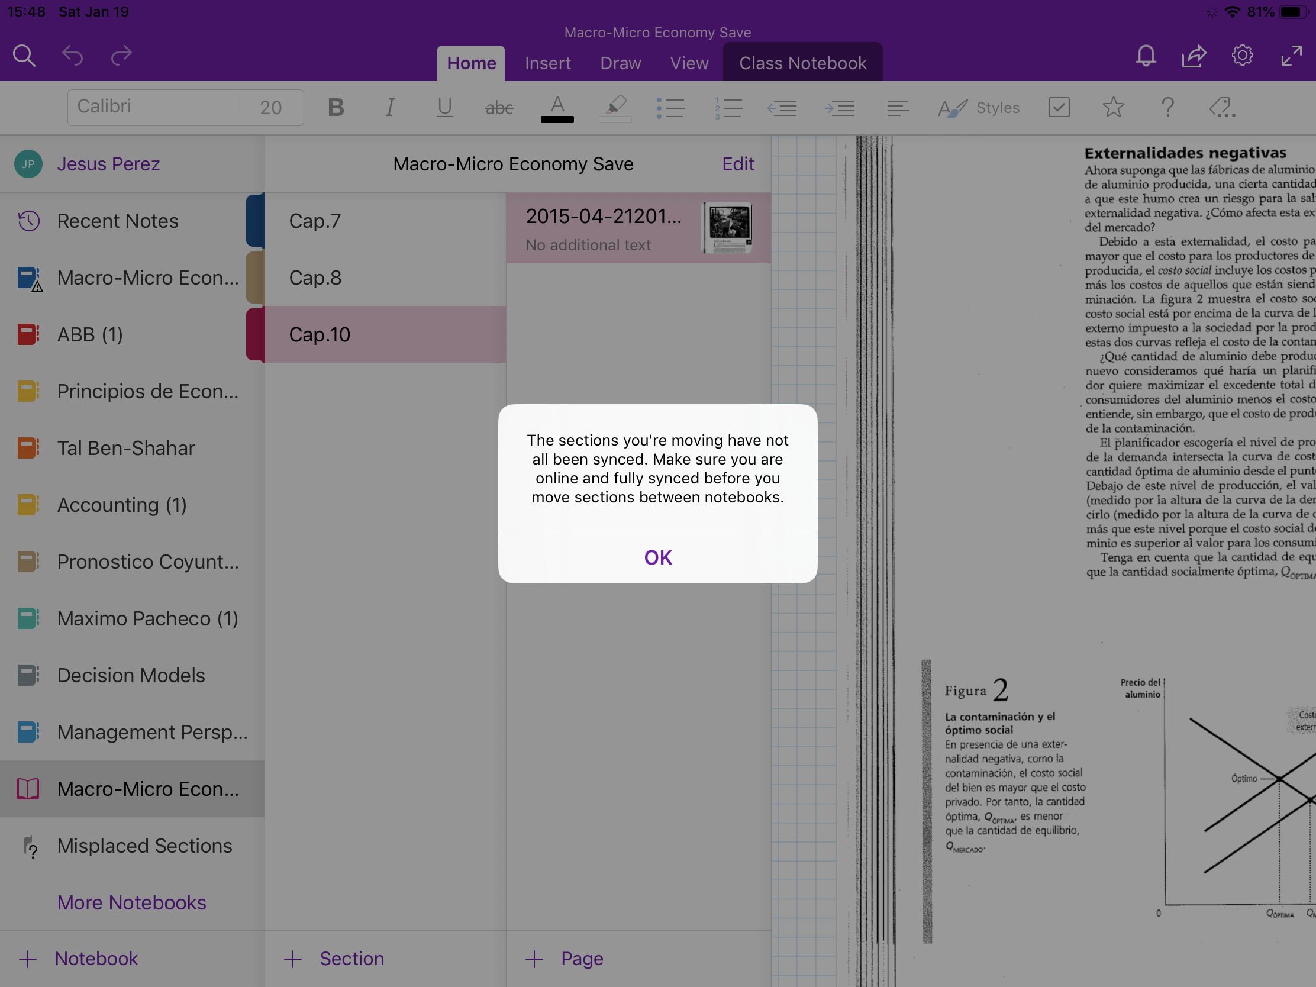Click the share notebook icon
Viewport: 1316px width, 987px height.
[1194, 56]
